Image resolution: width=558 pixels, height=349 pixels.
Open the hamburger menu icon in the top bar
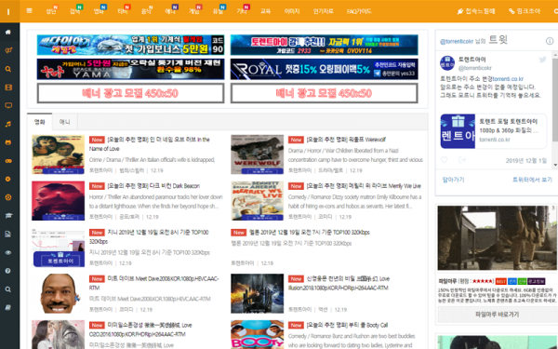point(29,10)
